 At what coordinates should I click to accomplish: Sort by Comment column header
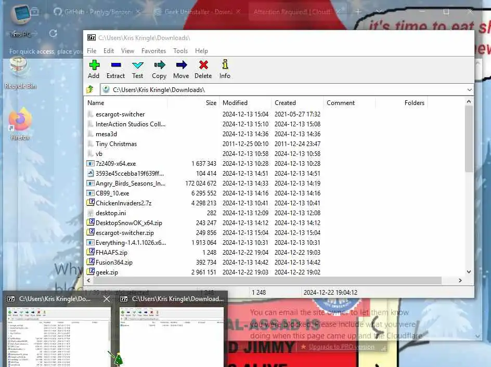pyautogui.click(x=349, y=102)
